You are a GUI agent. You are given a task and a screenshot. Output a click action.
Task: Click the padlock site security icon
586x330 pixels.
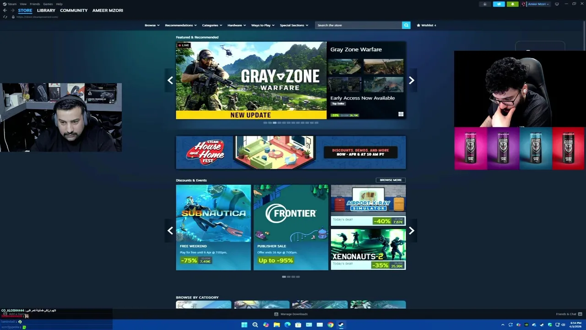pyautogui.click(x=13, y=17)
